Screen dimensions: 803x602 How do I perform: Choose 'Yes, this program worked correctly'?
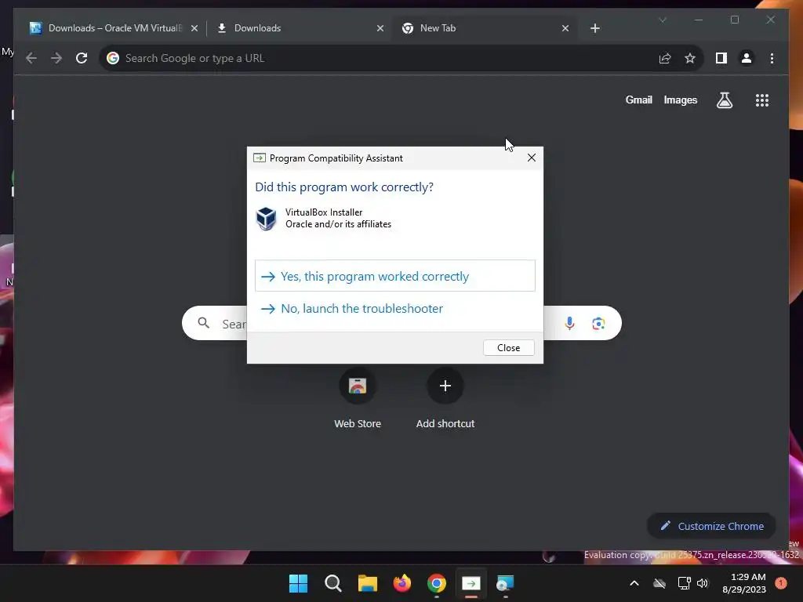tap(395, 276)
